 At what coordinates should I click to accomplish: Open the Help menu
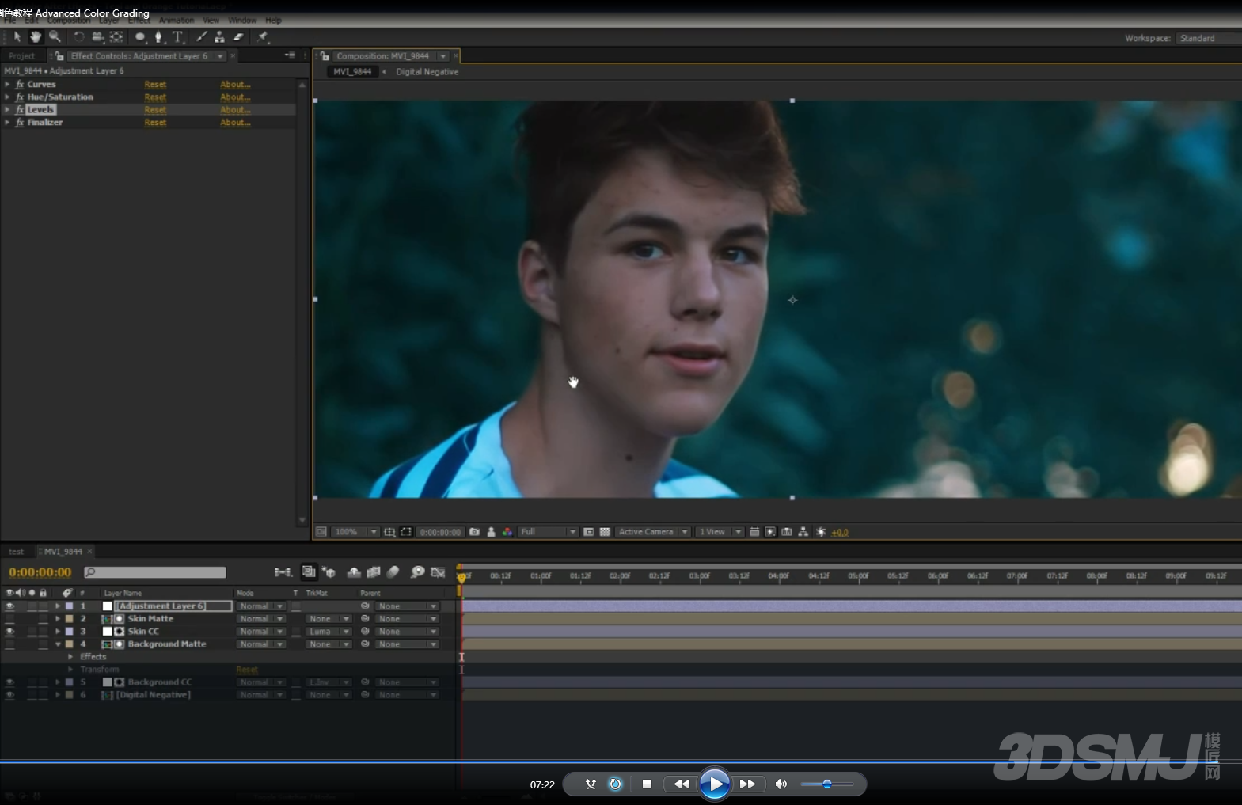coord(273,21)
